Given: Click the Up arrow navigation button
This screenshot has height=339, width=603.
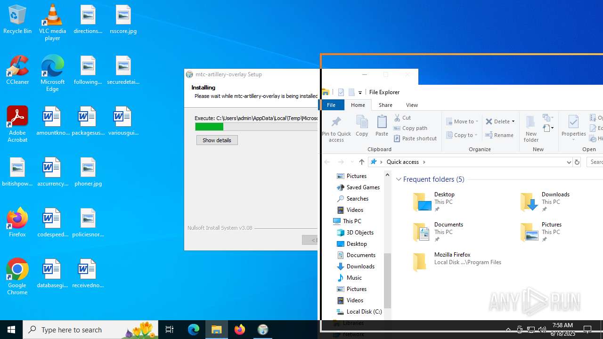Looking at the screenshot, I should click(361, 162).
